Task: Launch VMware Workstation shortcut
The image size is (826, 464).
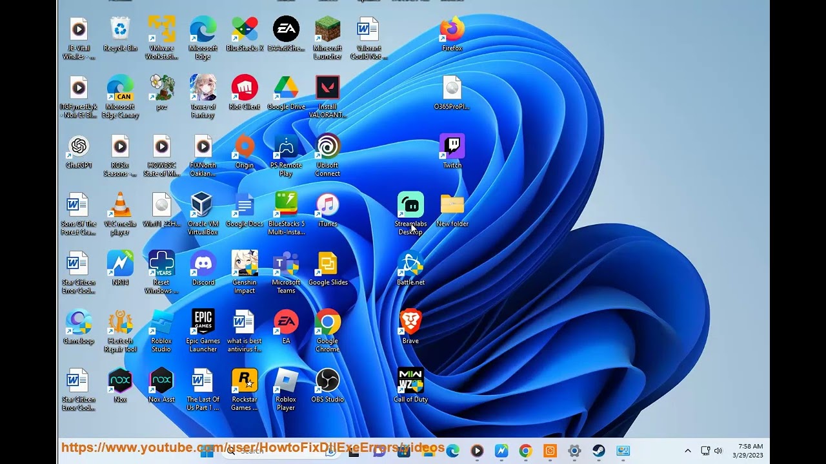Action: tap(161, 39)
